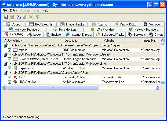Select the 'Antivirus software' description cell
The width and height of the screenshot is (167, 121).
point(74,82)
